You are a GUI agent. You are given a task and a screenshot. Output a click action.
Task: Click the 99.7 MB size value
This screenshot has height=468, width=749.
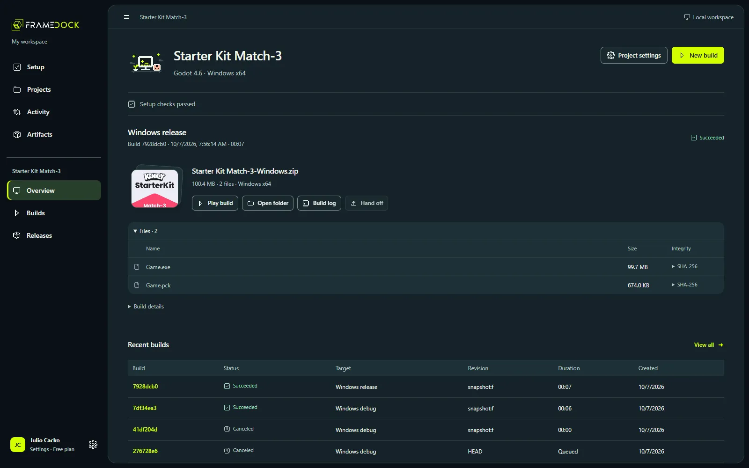coord(638,267)
